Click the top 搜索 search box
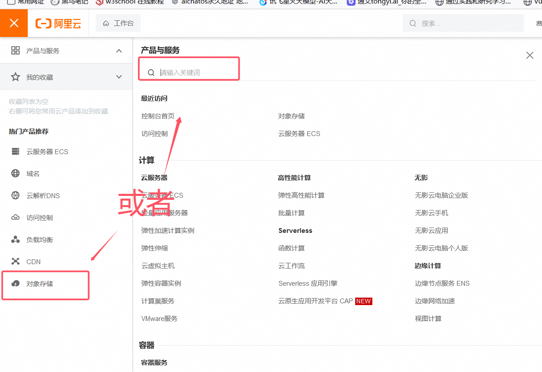542x372 pixels. (463, 23)
